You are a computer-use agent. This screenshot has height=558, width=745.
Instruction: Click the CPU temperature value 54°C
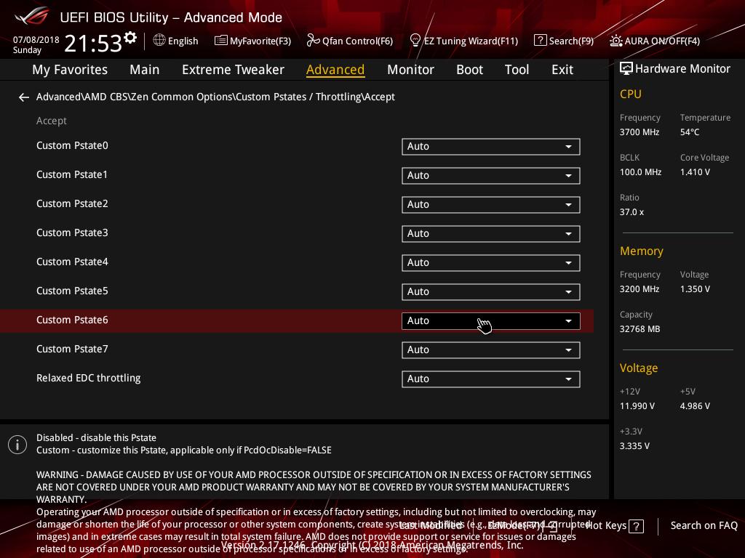[690, 132]
